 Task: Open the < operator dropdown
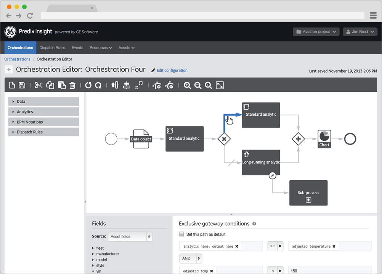tap(275, 271)
